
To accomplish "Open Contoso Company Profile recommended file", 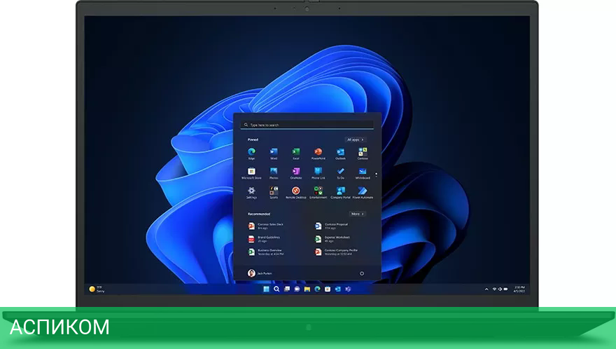I will (336, 252).
